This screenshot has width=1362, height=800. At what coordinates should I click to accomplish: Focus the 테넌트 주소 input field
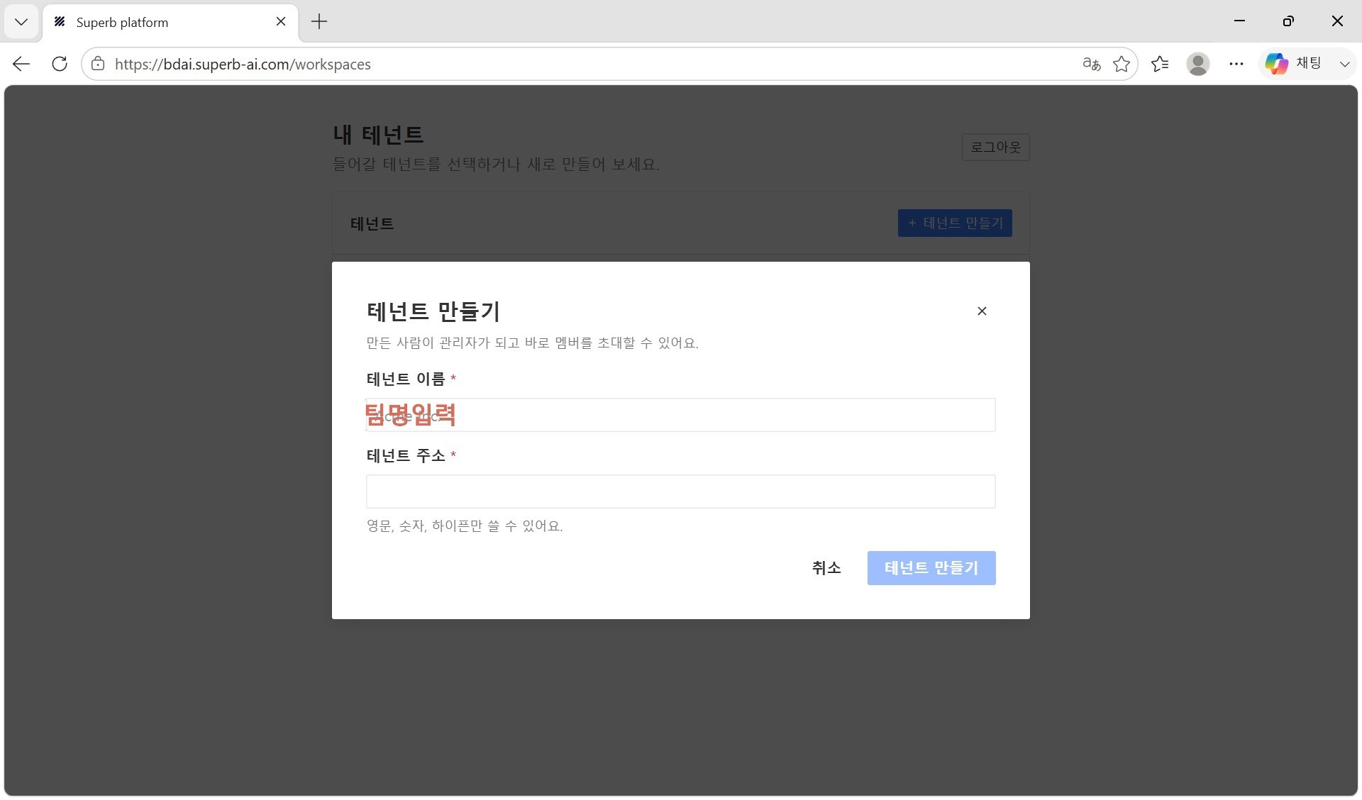pos(680,491)
